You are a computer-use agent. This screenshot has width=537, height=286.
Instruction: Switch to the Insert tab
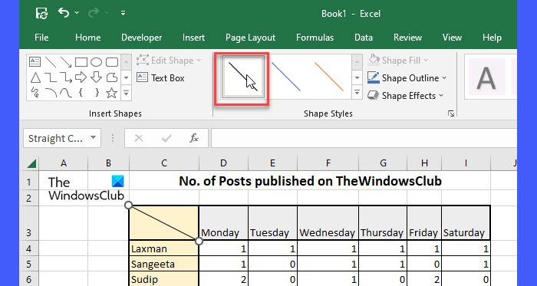pyautogui.click(x=193, y=38)
